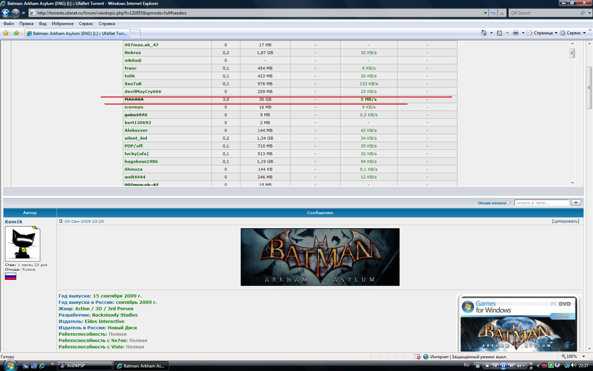Screen dimensions: 593x371
Task: Click the Add to Favorites star-plus icon
Action: (x=16, y=33)
